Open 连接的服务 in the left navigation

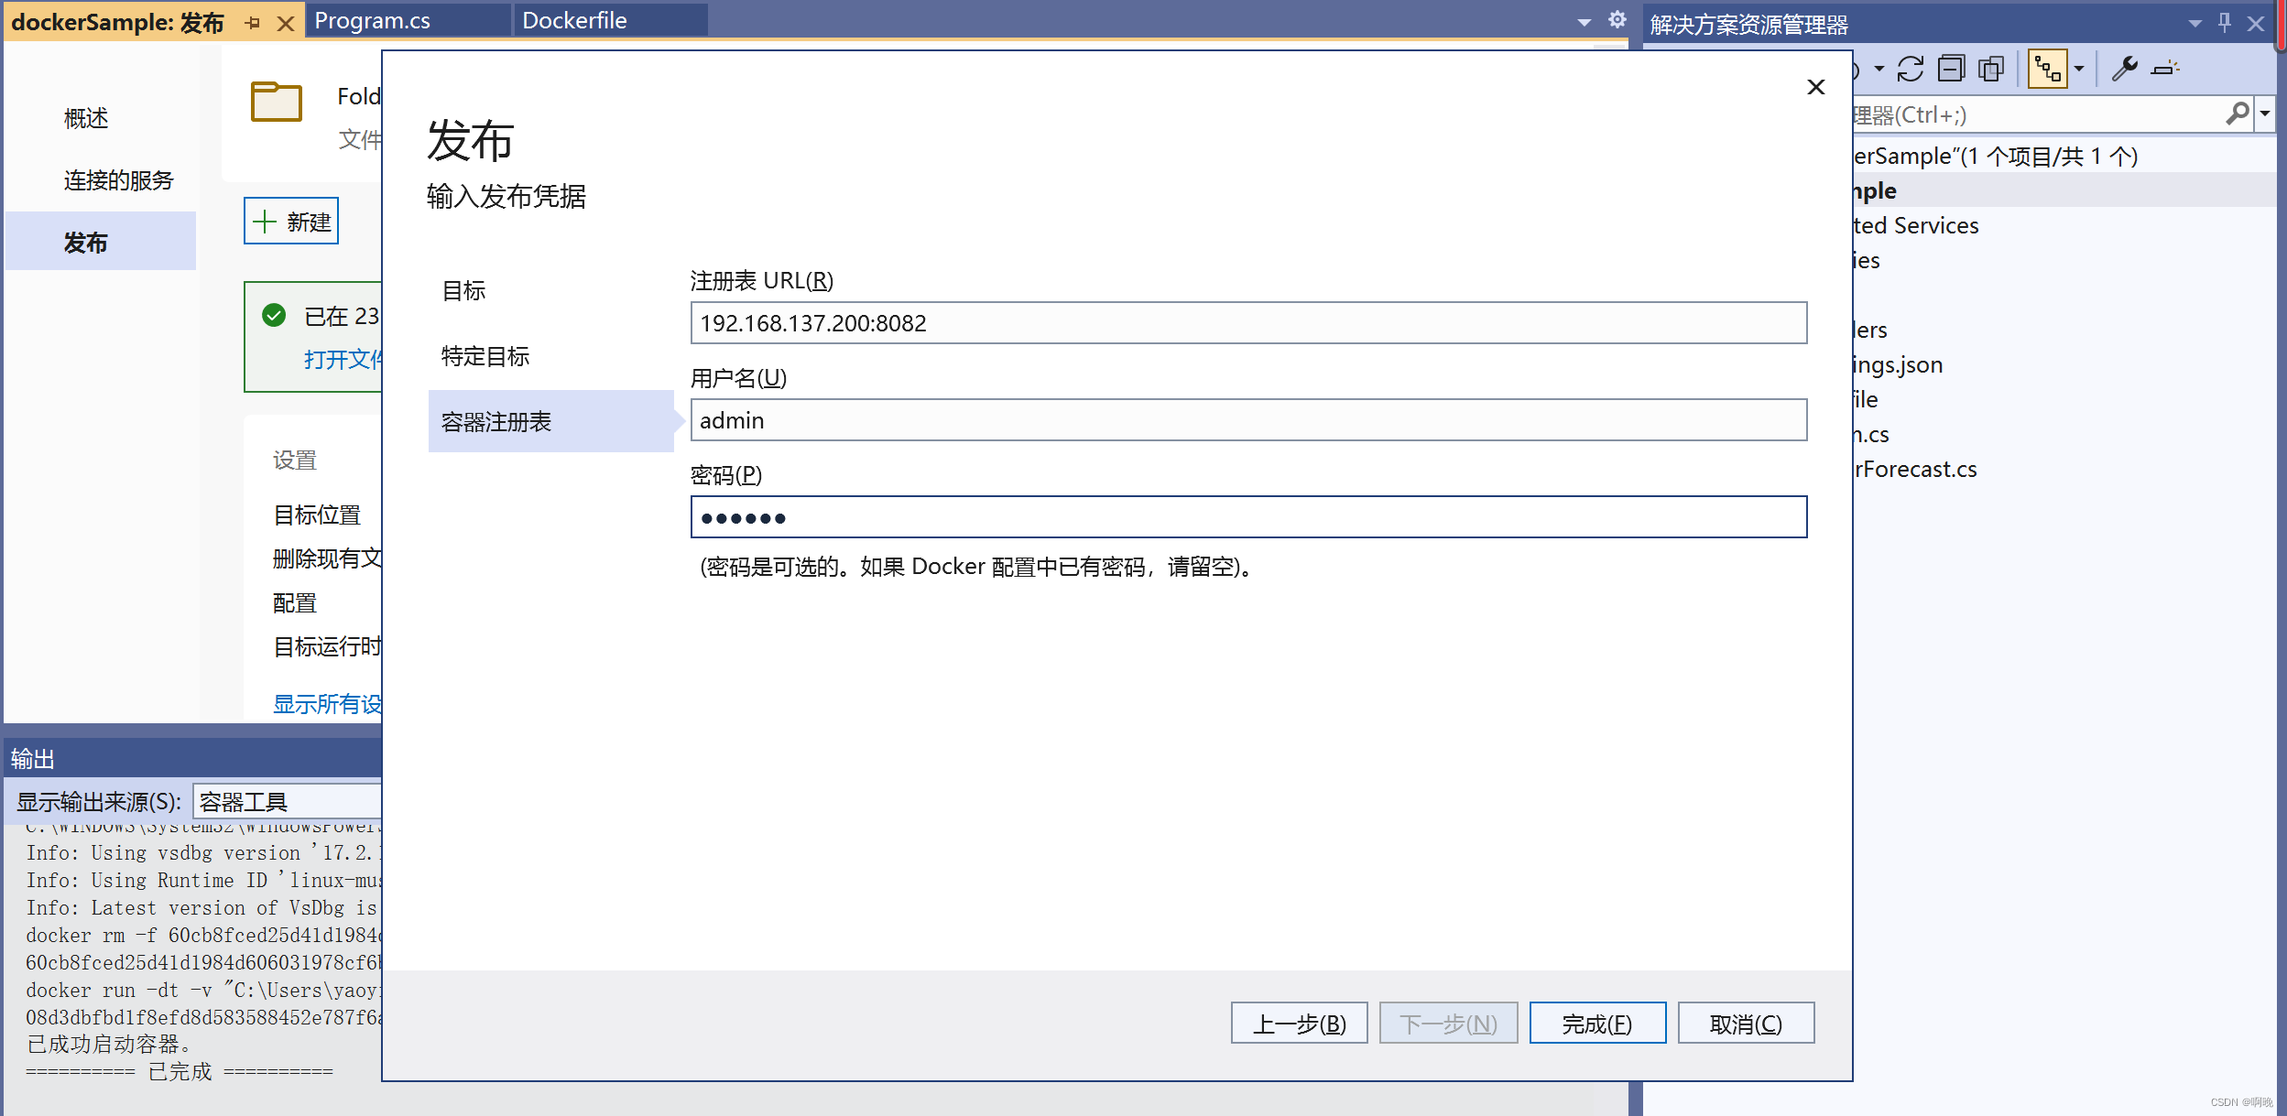pos(118,180)
